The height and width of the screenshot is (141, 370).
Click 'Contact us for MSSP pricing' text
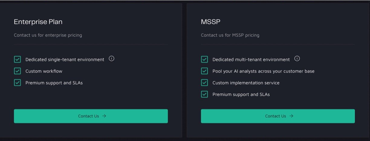[x=230, y=35]
